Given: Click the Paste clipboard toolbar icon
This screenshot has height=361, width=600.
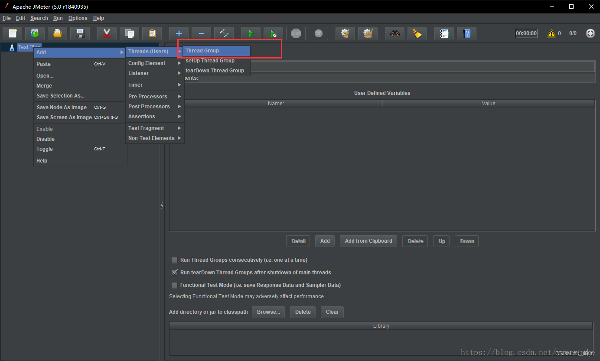Looking at the screenshot, I should 152,33.
